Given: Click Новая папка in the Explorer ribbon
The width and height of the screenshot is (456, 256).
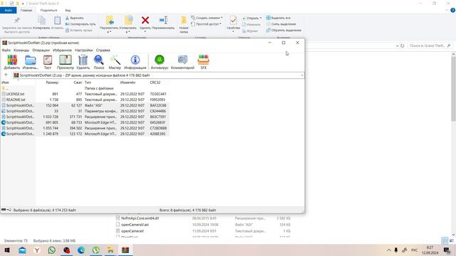Looking at the screenshot, I should [184, 24].
